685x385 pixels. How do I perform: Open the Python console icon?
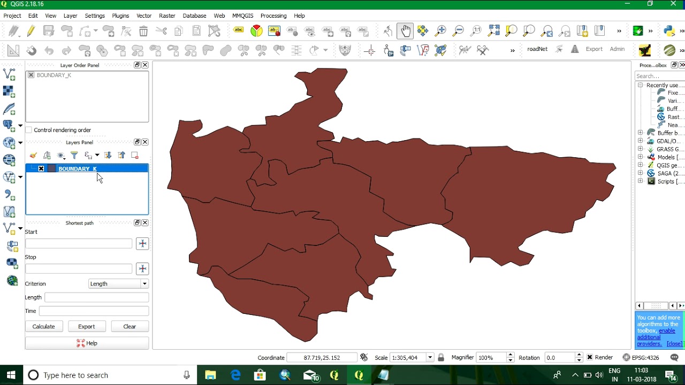669,31
